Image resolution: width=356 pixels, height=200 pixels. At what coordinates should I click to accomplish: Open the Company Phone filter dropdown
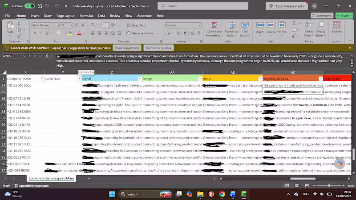[x=42, y=79]
